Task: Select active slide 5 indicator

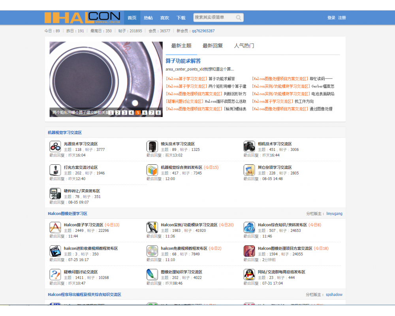Action: tap(138, 113)
